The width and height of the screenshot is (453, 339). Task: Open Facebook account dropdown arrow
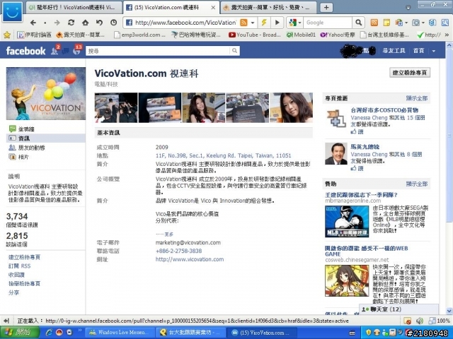[x=434, y=51]
